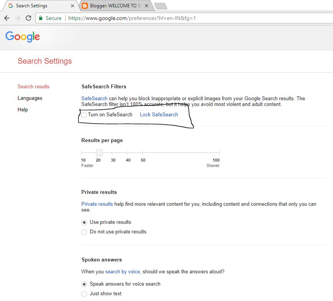Click the address bar URL field

[185, 18]
